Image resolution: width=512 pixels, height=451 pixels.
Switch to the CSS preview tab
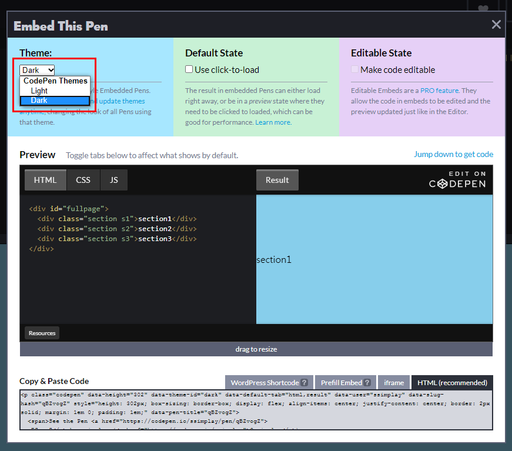tap(83, 180)
